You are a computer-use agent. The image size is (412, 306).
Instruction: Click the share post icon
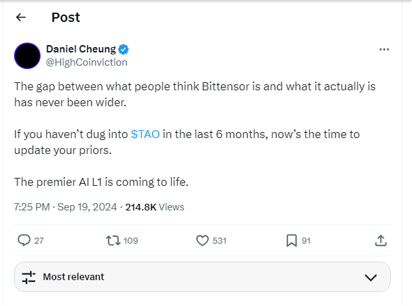click(381, 240)
